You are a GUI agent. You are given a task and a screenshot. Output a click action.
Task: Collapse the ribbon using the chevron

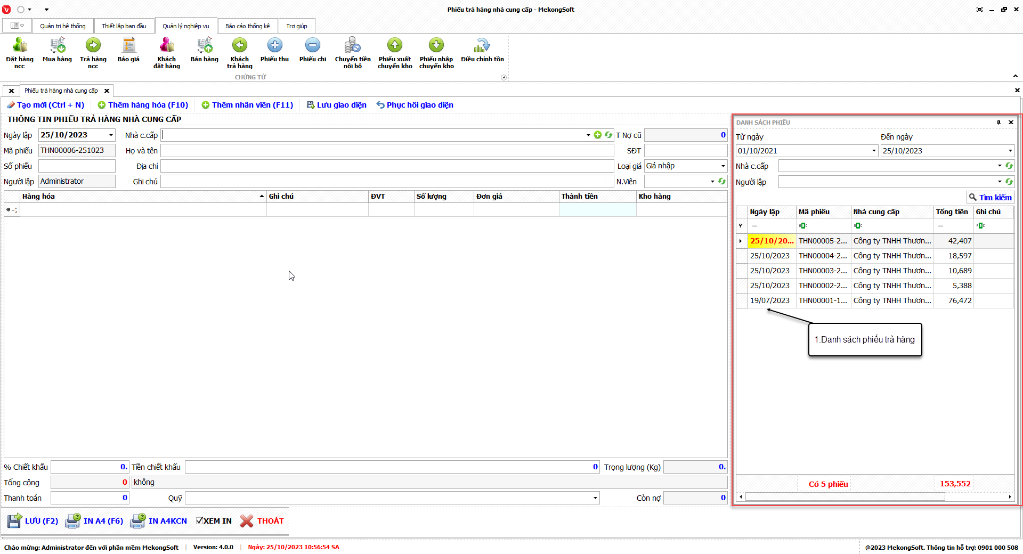(x=1016, y=76)
